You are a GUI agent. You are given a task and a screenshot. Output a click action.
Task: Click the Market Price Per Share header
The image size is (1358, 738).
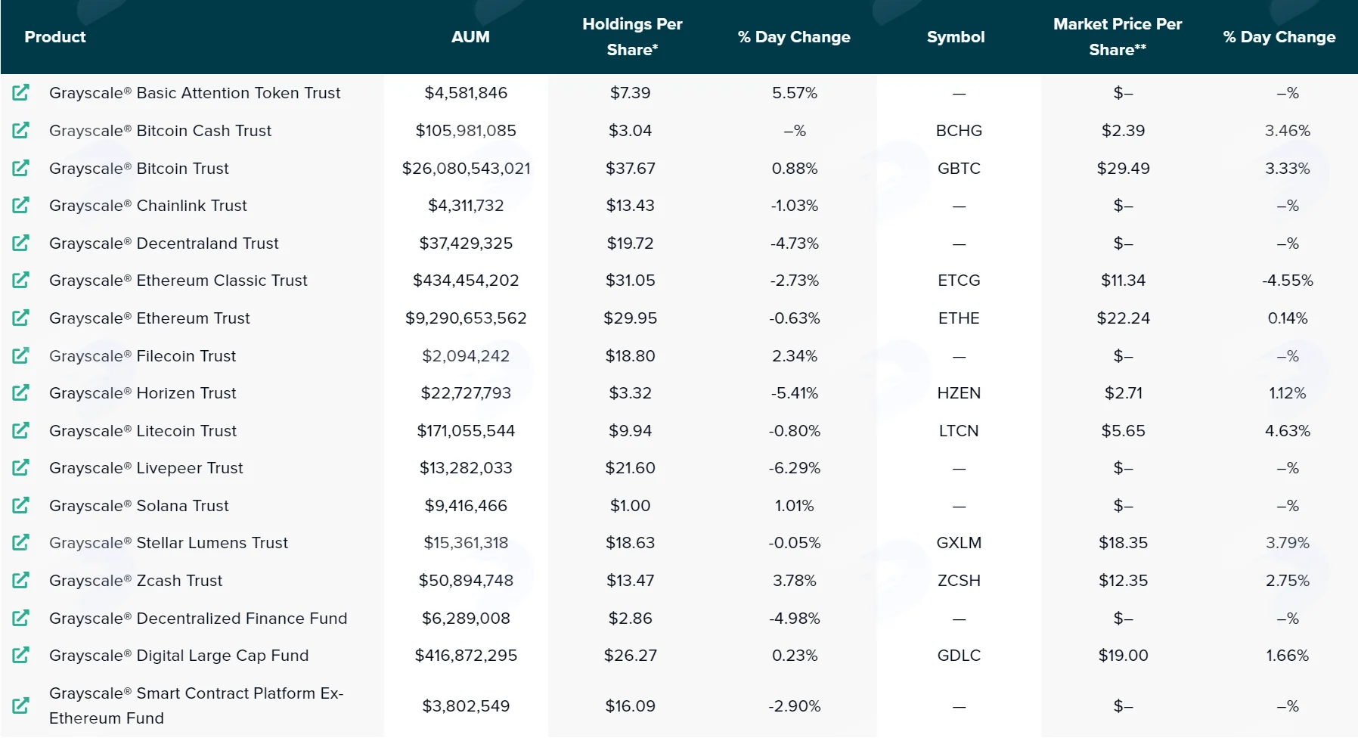1118,36
